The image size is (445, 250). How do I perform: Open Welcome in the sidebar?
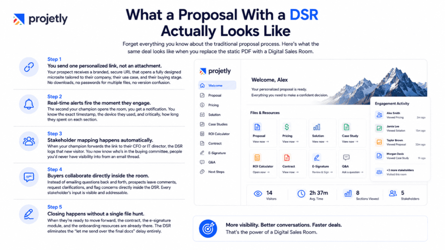217,86
